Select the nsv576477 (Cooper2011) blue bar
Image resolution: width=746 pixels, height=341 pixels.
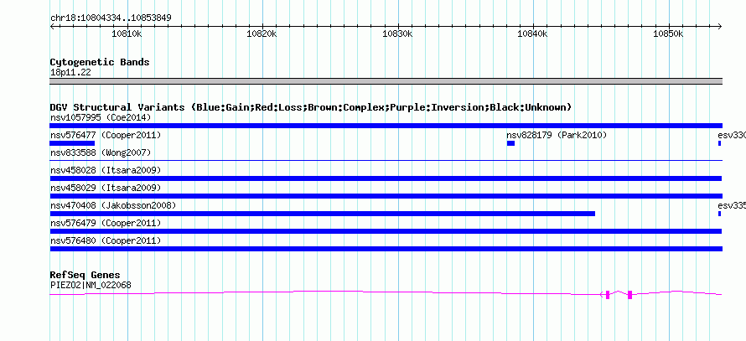(x=72, y=143)
